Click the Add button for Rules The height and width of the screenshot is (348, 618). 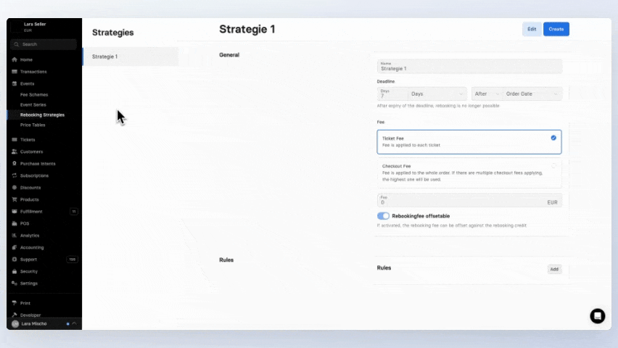[554, 269]
